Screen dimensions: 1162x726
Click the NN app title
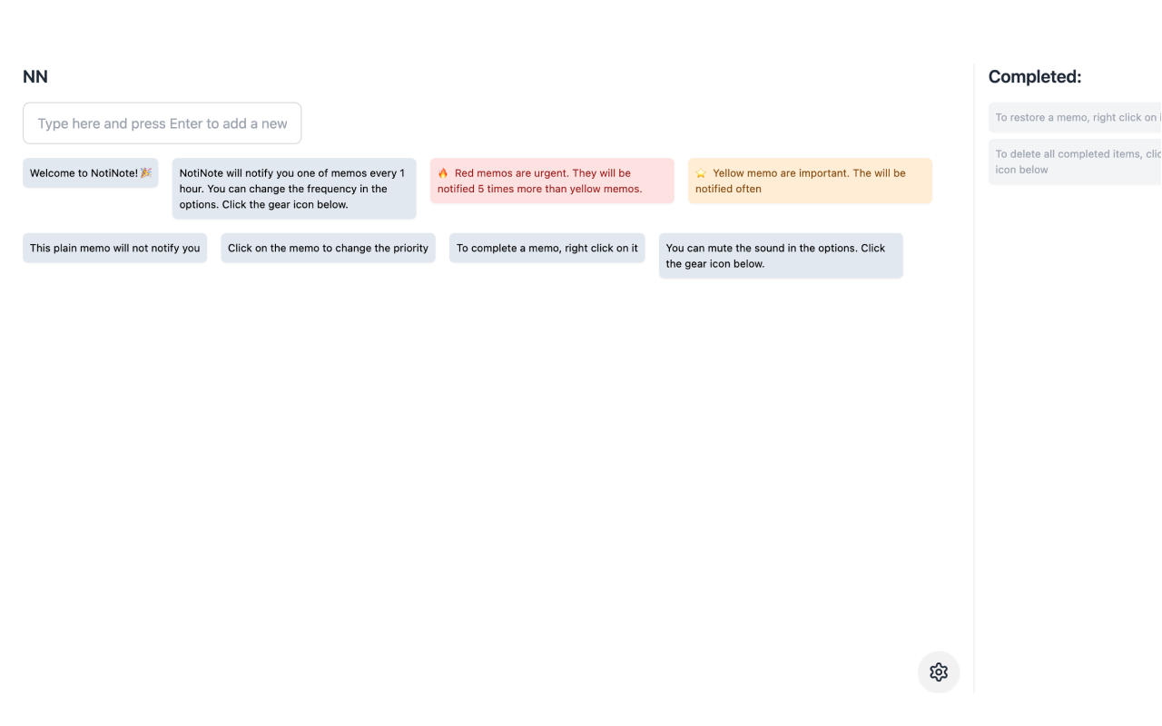tap(35, 76)
